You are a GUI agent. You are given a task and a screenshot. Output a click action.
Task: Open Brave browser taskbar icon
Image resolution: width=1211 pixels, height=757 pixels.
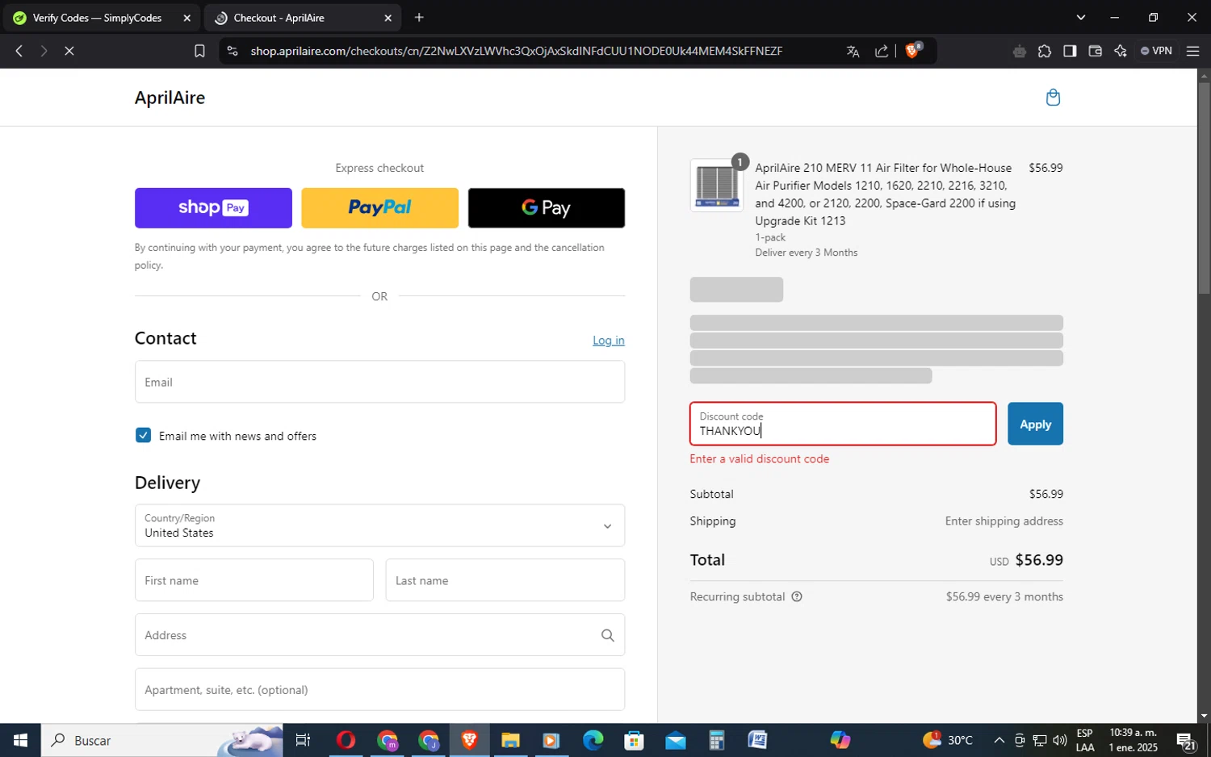coord(469,740)
